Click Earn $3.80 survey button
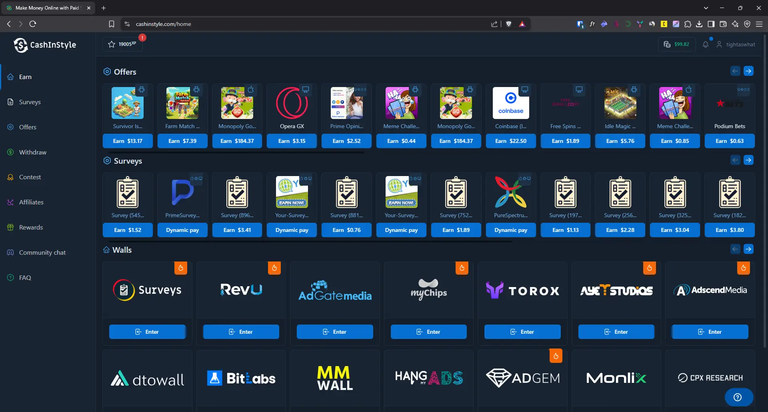 pos(730,230)
